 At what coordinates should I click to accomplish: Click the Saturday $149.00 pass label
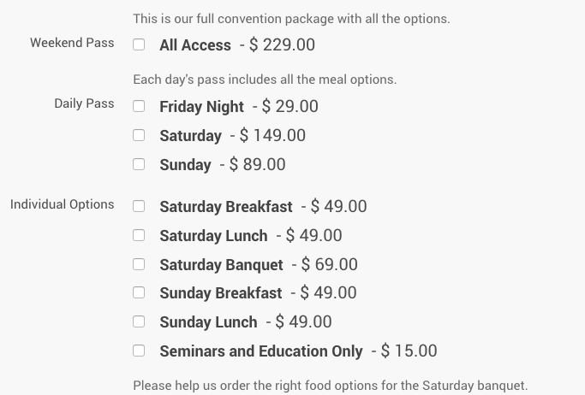[x=190, y=136]
